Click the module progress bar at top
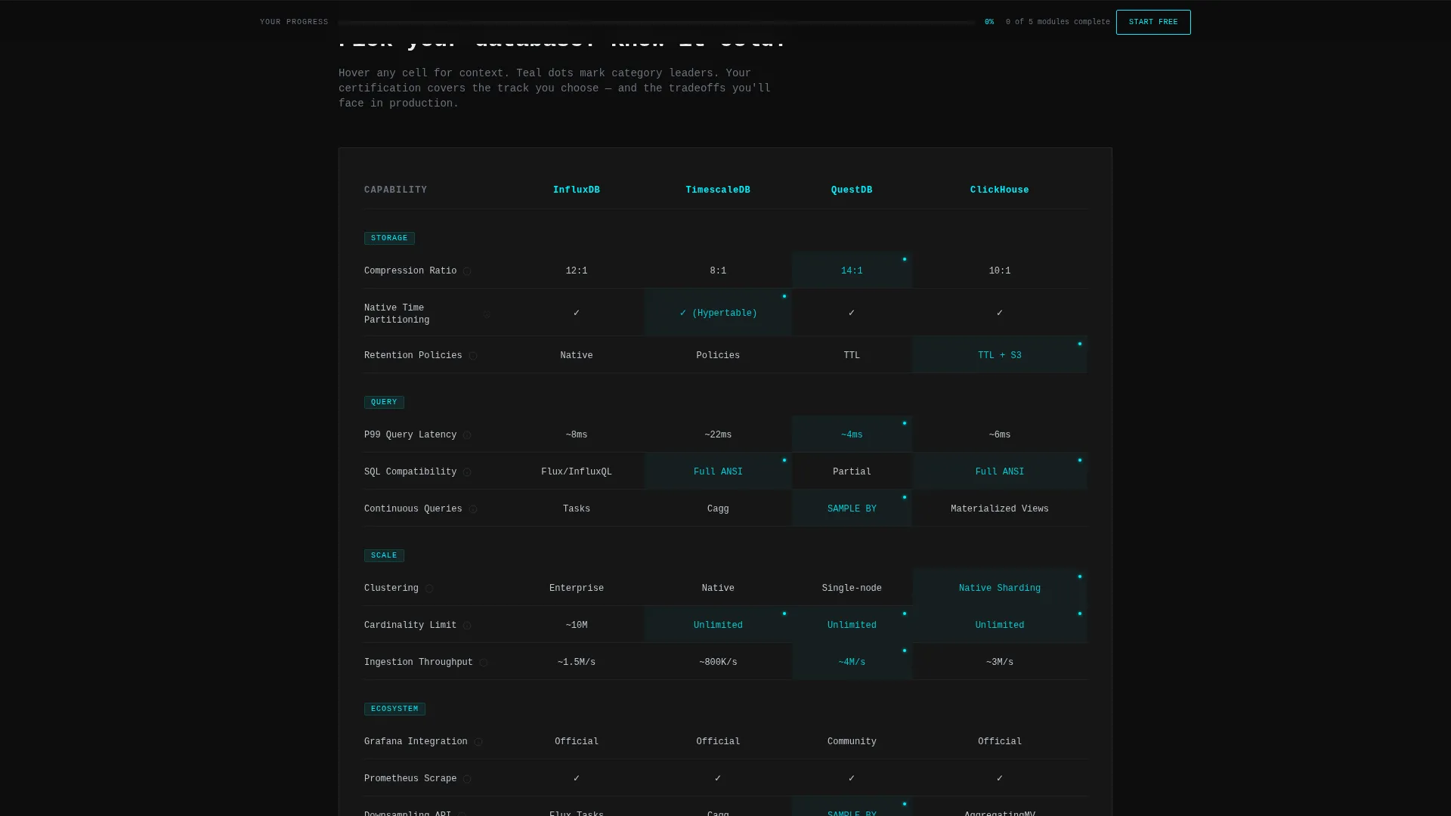The height and width of the screenshot is (816, 1451). tap(656, 23)
